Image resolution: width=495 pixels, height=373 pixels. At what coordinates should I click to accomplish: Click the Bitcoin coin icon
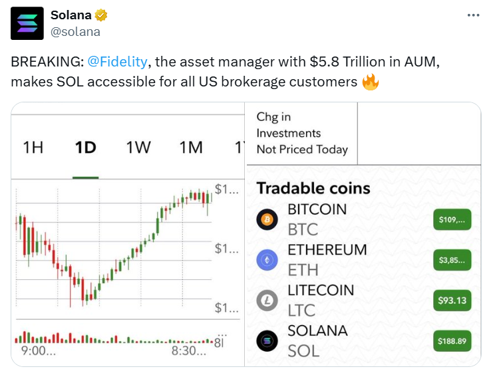(267, 219)
